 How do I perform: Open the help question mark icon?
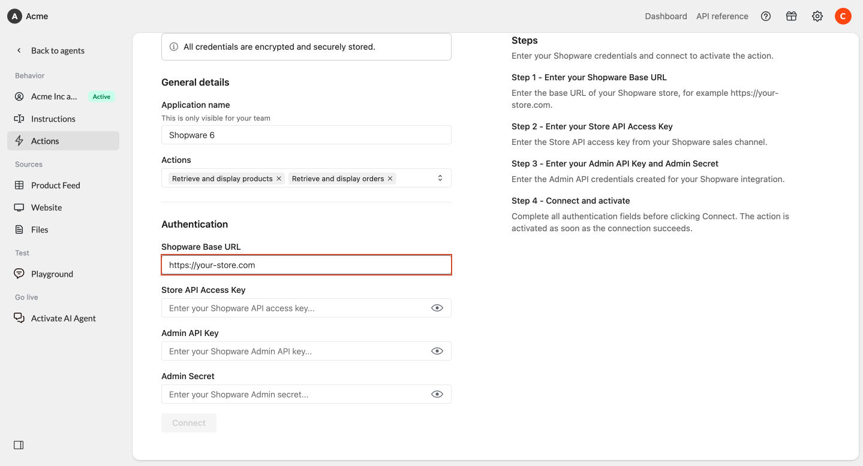tap(766, 16)
